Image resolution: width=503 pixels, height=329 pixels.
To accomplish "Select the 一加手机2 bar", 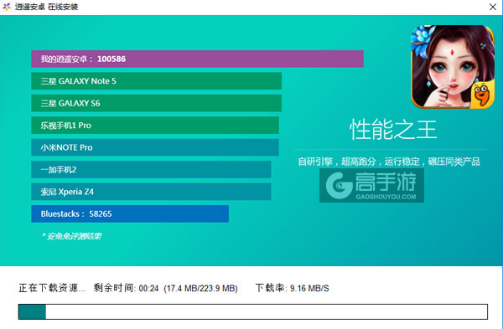I will point(151,169).
